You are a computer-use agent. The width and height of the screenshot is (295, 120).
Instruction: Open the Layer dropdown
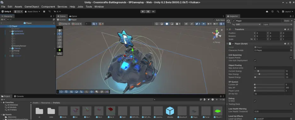(x=281, y=25)
